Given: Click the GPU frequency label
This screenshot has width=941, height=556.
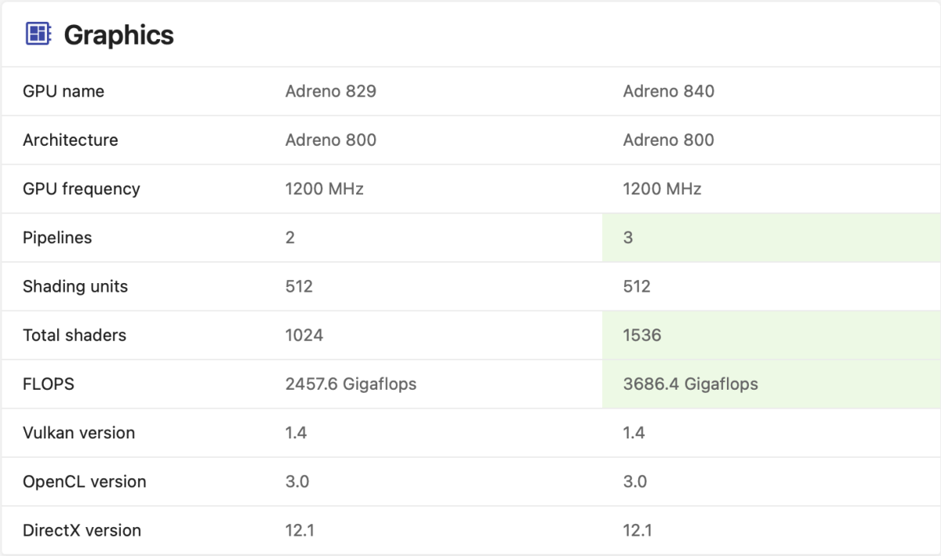Looking at the screenshot, I should (82, 188).
